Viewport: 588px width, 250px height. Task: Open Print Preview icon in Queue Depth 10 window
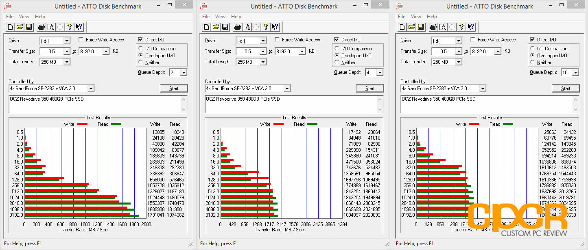[x=443, y=27]
